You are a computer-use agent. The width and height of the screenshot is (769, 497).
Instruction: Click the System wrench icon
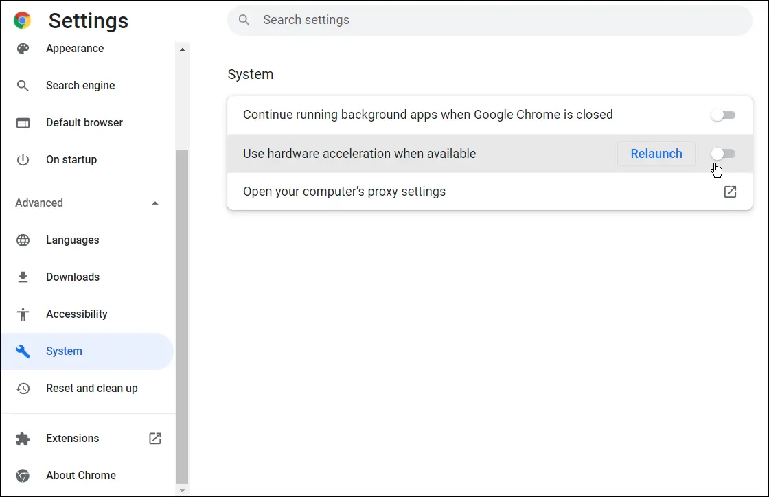23,351
